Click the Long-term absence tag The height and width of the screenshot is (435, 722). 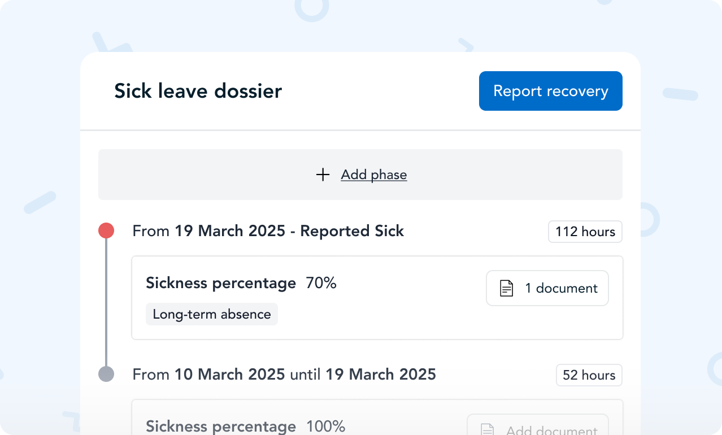click(x=212, y=314)
